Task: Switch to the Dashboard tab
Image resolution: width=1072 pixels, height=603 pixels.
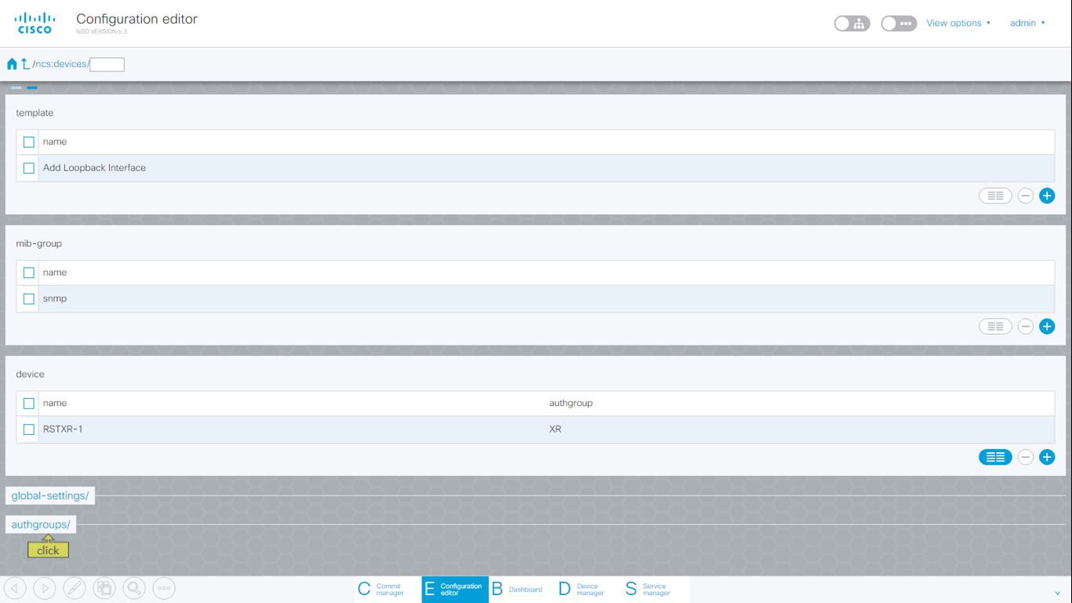Action: click(x=517, y=588)
